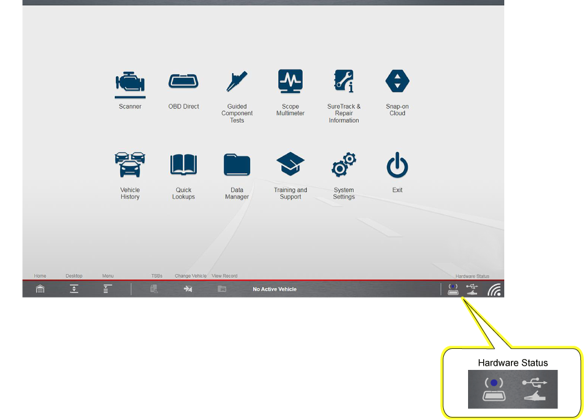The width and height of the screenshot is (584, 420).
Task: Click the Desktop toolbar button
Action: coord(74,289)
